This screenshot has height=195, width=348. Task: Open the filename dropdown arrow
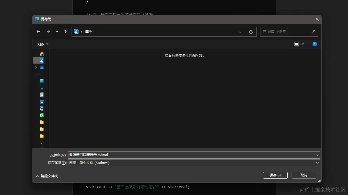pyautogui.click(x=317, y=155)
